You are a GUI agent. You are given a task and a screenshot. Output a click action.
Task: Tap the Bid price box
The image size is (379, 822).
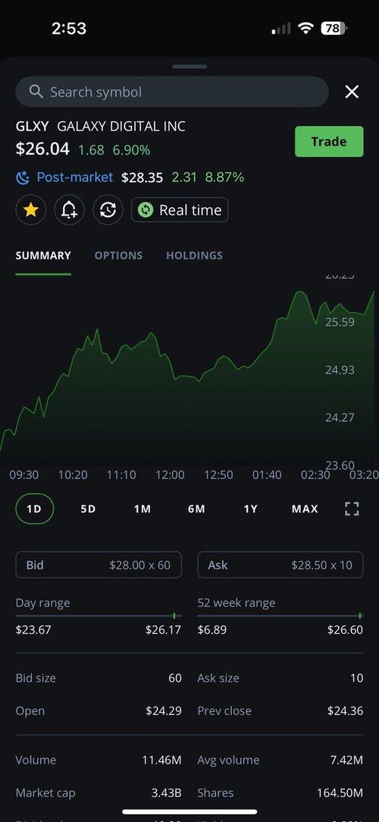(x=99, y=565)
